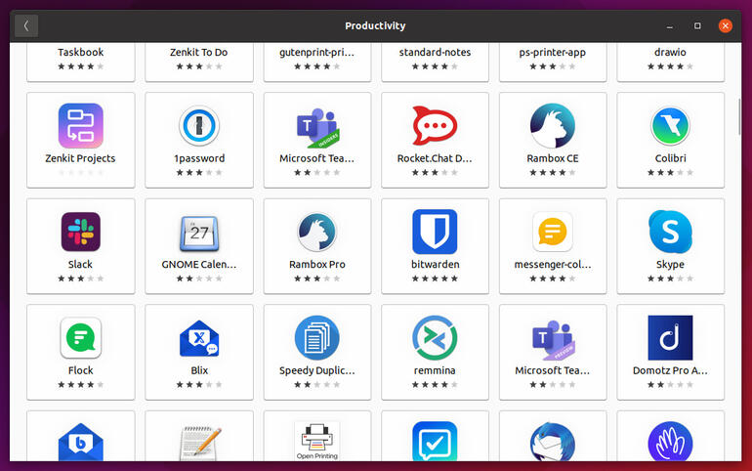This screenshot has height=471, width=752.
Task: Open the Colibri app icon
Action: tap(671, 126)
